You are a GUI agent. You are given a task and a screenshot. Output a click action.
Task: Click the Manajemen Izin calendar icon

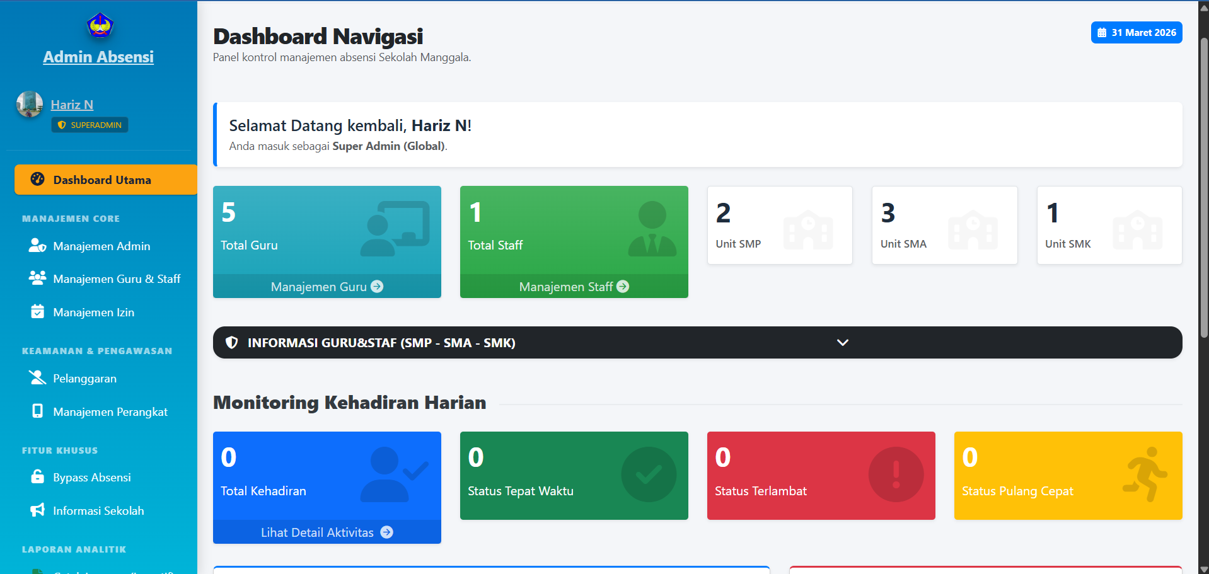point(37,312)
